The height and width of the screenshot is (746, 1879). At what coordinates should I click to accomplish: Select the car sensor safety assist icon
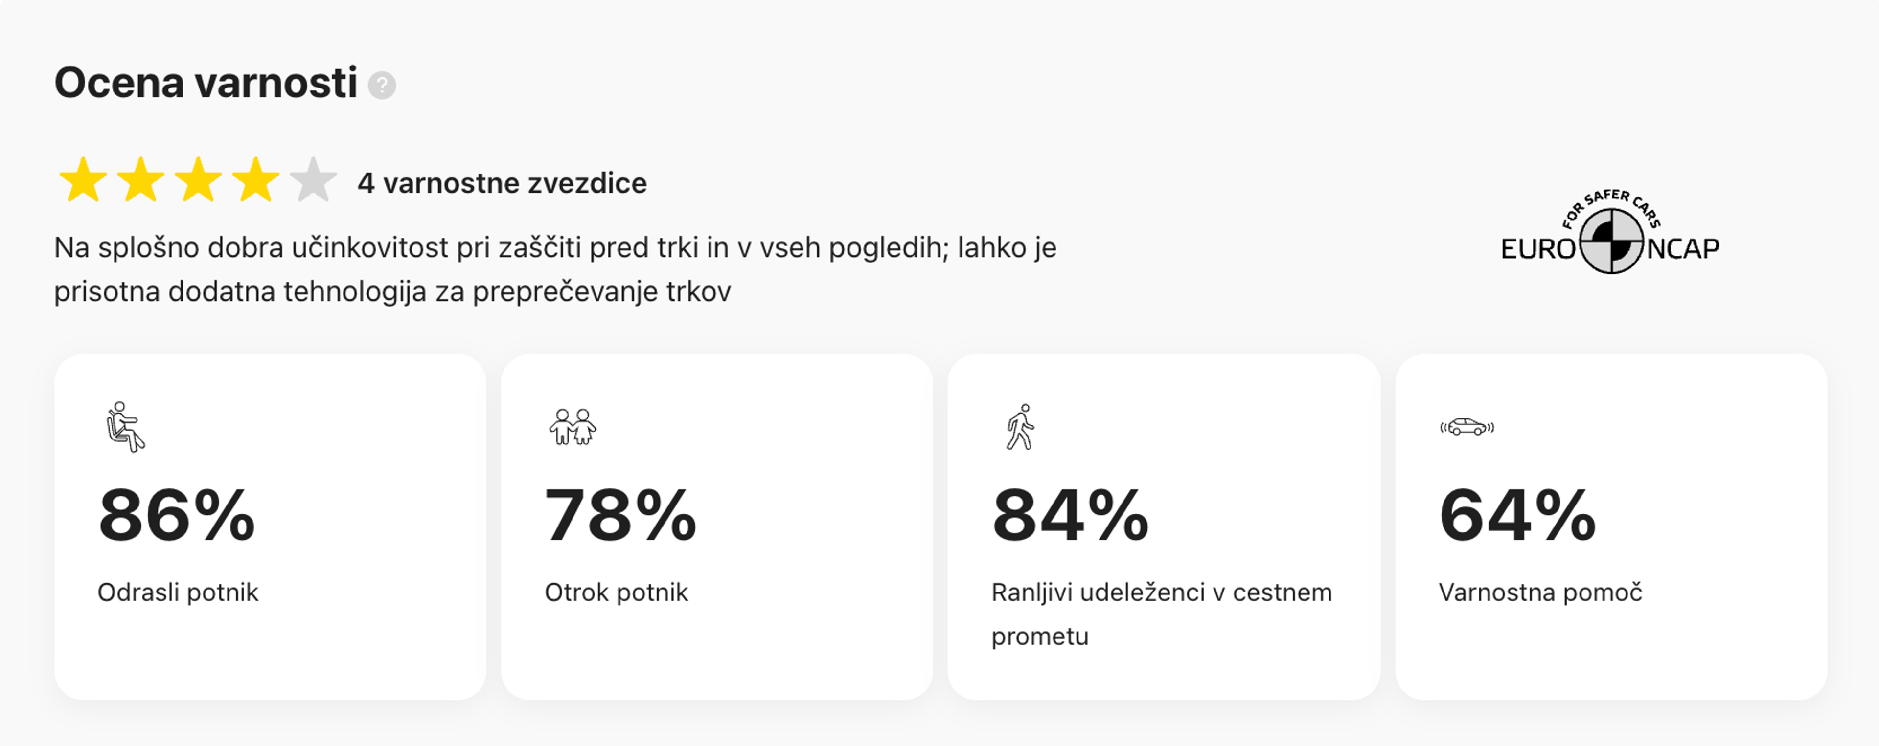(x=1467, y=427)
